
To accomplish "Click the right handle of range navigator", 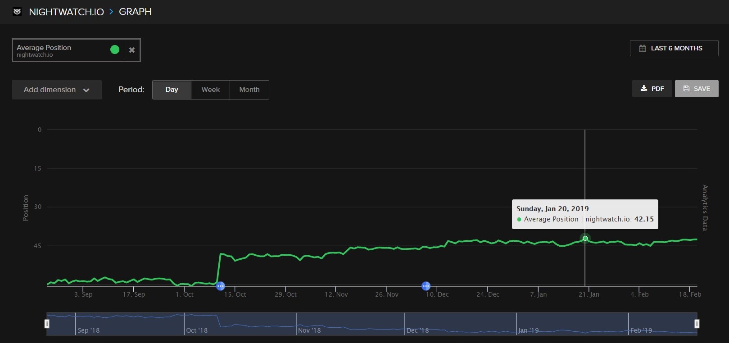I will pyautogui.click(x=697, y=324).
